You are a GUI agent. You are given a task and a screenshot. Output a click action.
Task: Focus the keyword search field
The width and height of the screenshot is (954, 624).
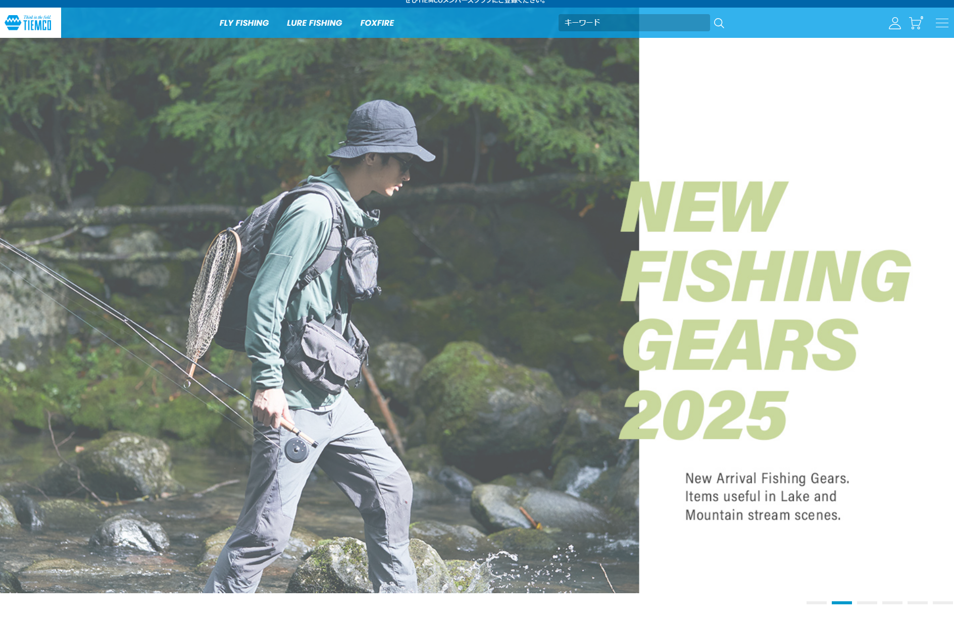pos(634,23)
